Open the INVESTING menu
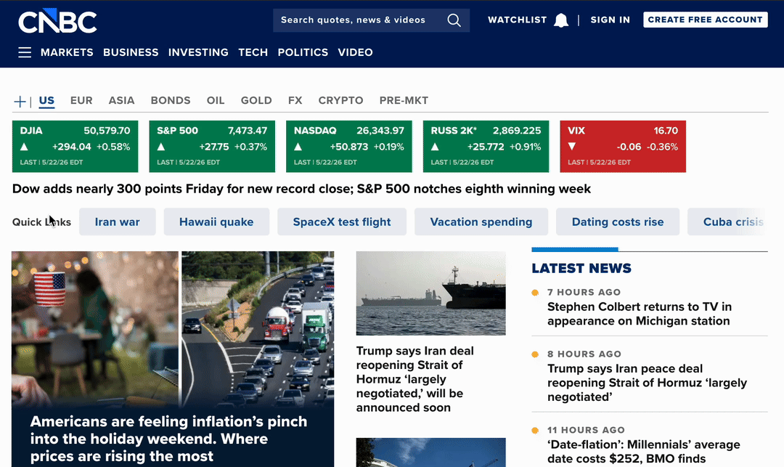 click(x=198, y=52)
